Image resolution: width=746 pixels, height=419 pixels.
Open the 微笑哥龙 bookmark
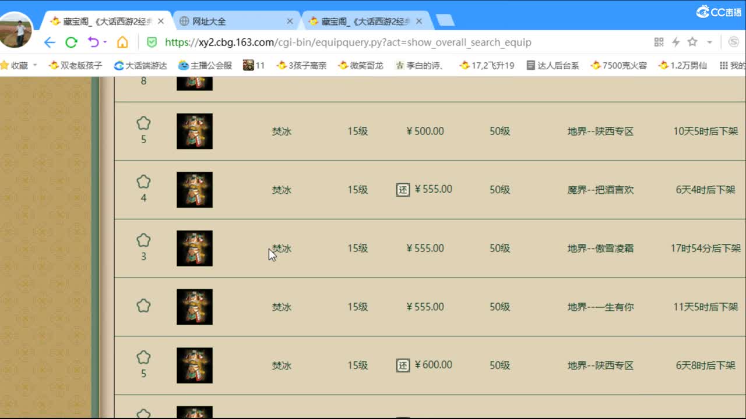tap(361, 65)
